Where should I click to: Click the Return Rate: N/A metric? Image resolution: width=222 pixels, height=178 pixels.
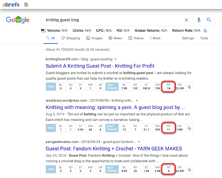(186, 30)
